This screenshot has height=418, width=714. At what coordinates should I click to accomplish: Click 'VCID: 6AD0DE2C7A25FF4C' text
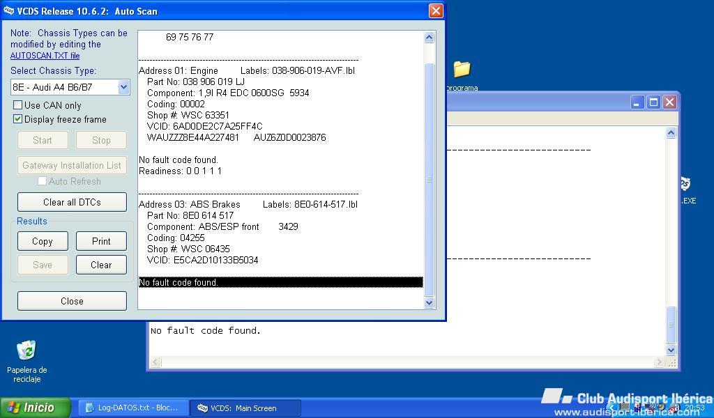(205, 127)
